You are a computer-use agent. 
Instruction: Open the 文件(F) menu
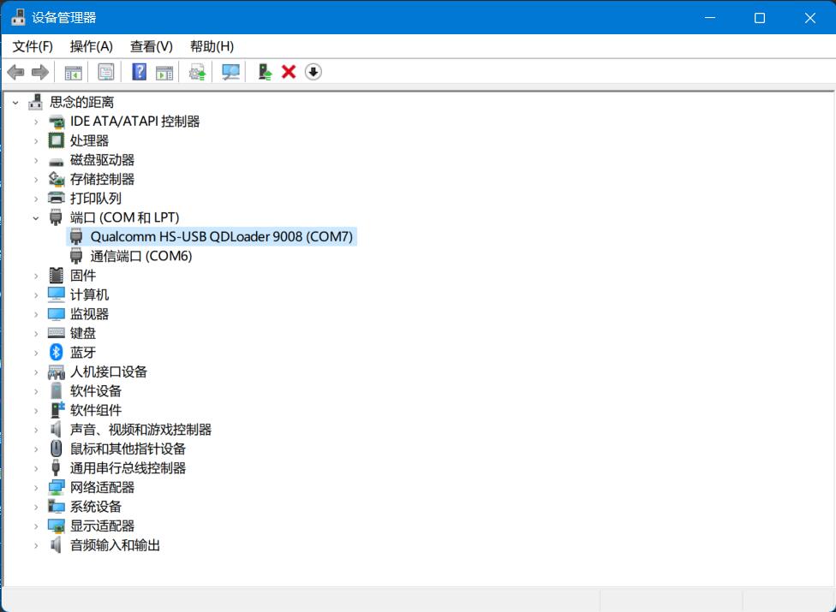pos(31,46)
